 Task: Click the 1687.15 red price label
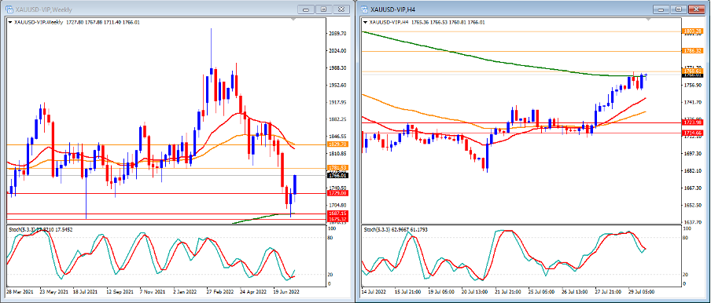click(x=339, y=213)
